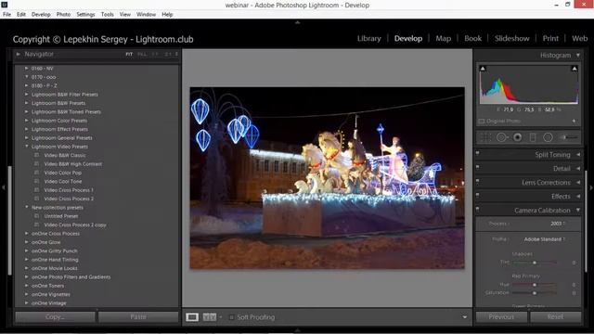Expand the onOne Movie Looks folder
The image size is (594, 334).
27,268
